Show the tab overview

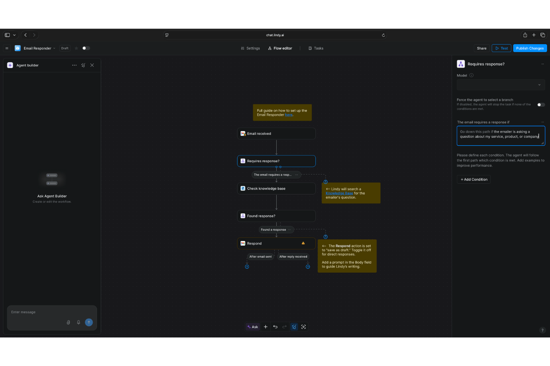(543, 35)
